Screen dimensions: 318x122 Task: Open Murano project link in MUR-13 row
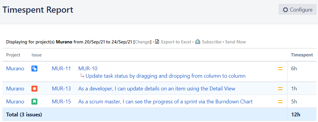coord(15,88)
